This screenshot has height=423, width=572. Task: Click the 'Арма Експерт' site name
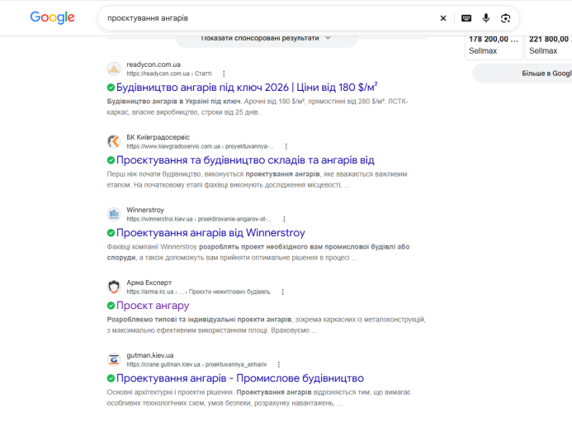point(149,283)
